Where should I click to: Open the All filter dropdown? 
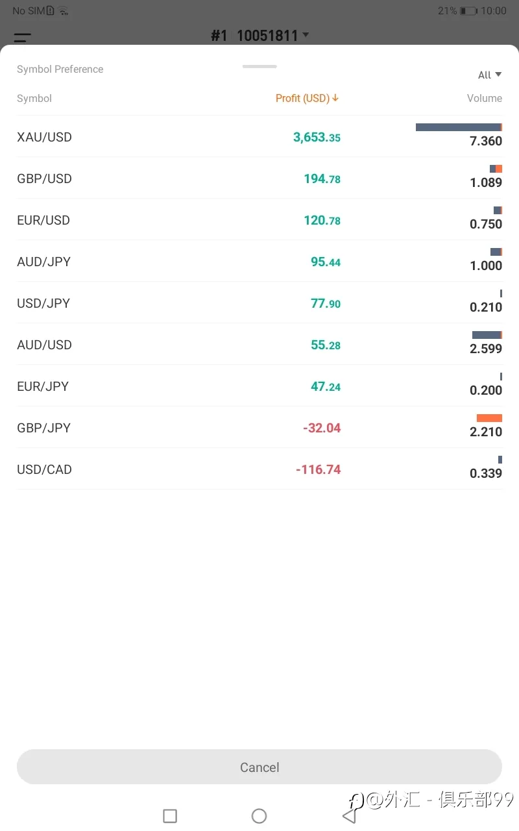(x=490, y=75)
